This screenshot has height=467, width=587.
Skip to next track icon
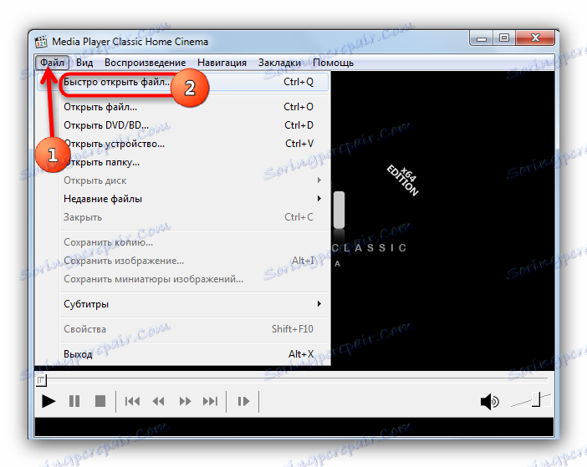(210, 402)
